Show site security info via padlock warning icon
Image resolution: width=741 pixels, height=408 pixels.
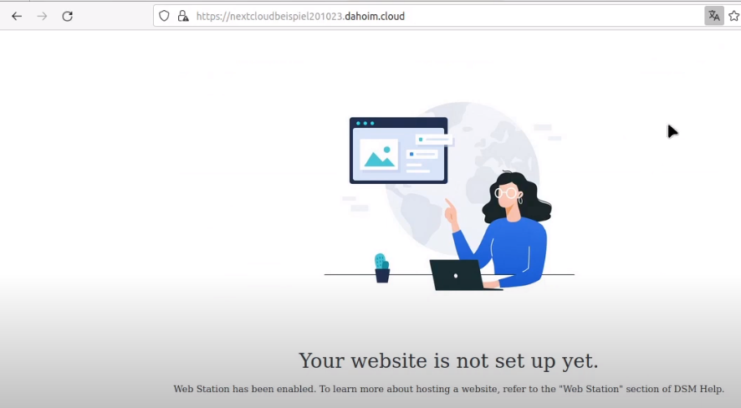[x=183, y=16]
